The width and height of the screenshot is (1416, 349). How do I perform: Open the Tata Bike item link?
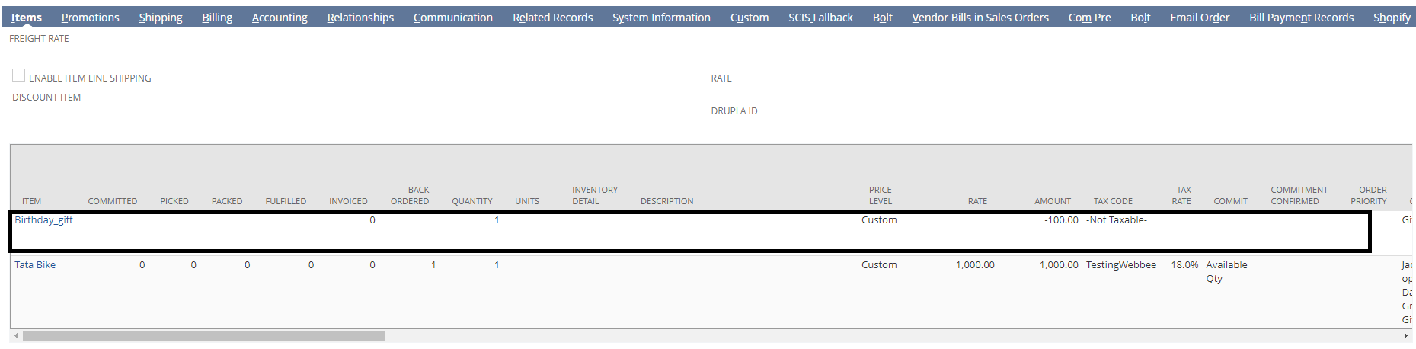35,265
